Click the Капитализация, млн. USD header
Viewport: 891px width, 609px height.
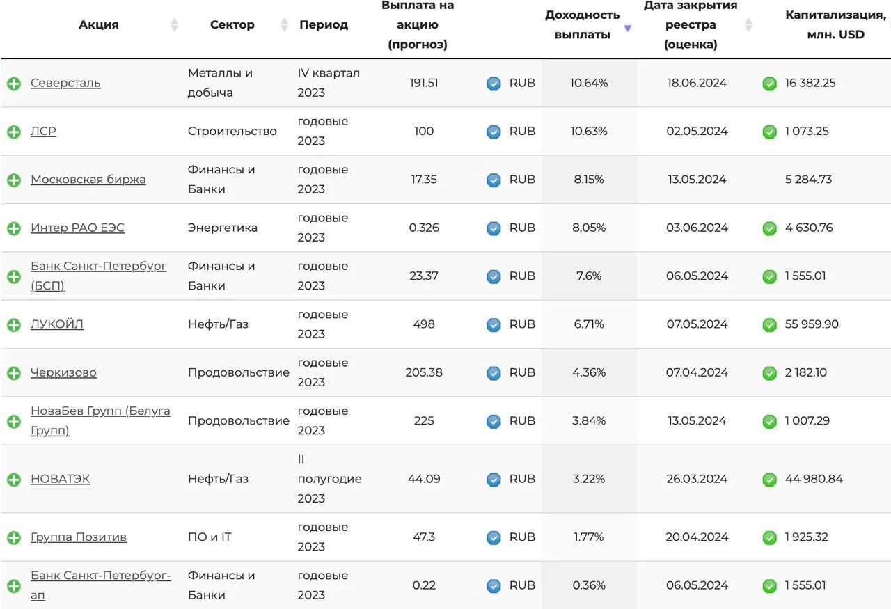835,24
